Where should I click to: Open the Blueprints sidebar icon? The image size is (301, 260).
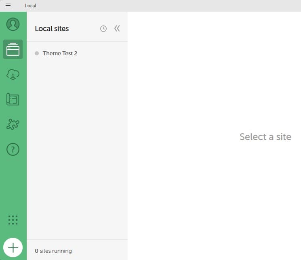click(x=13, y=99)
